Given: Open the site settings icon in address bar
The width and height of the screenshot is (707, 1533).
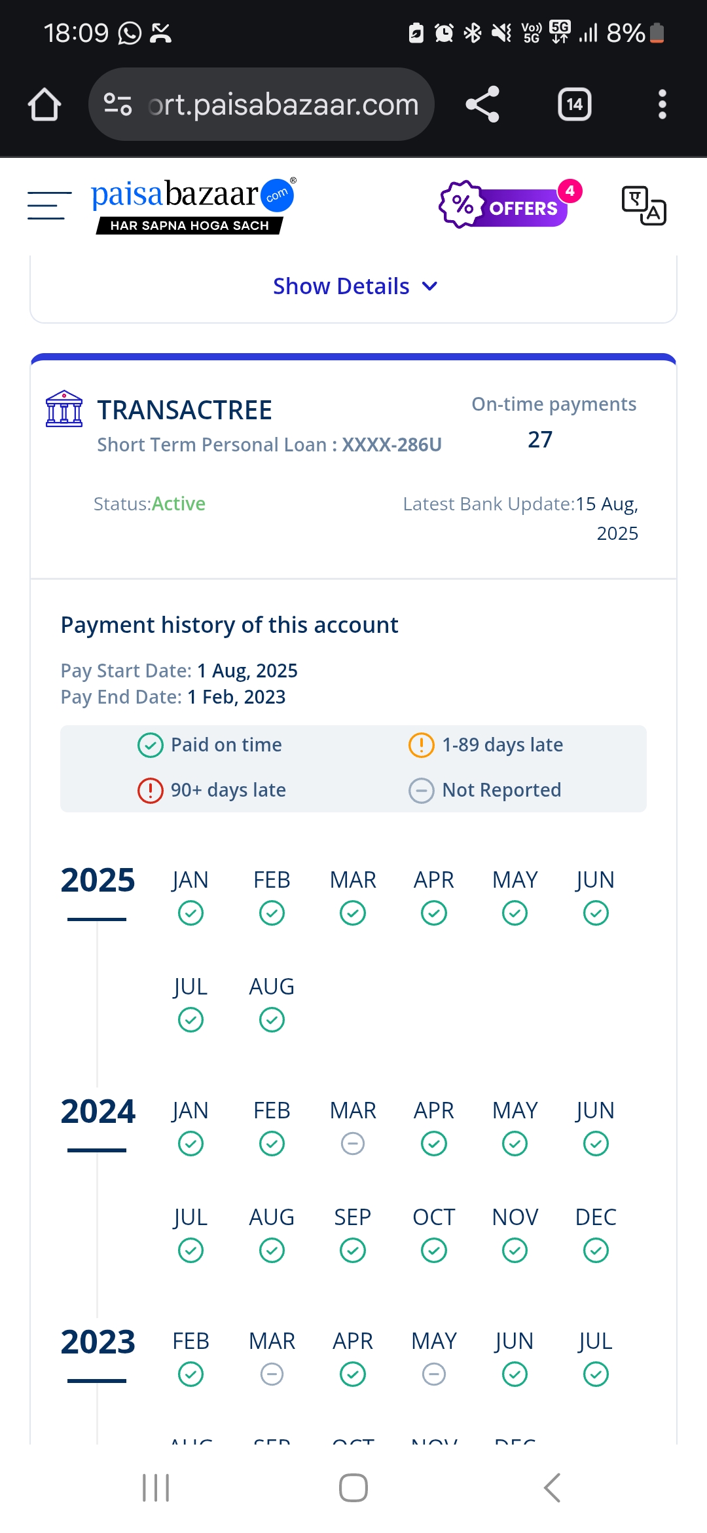Looking at the screenshot, I should click(x=118, y=105).
